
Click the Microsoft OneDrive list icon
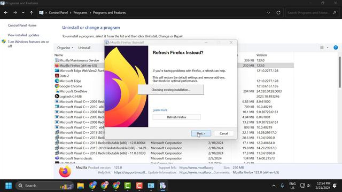[57, 91]
